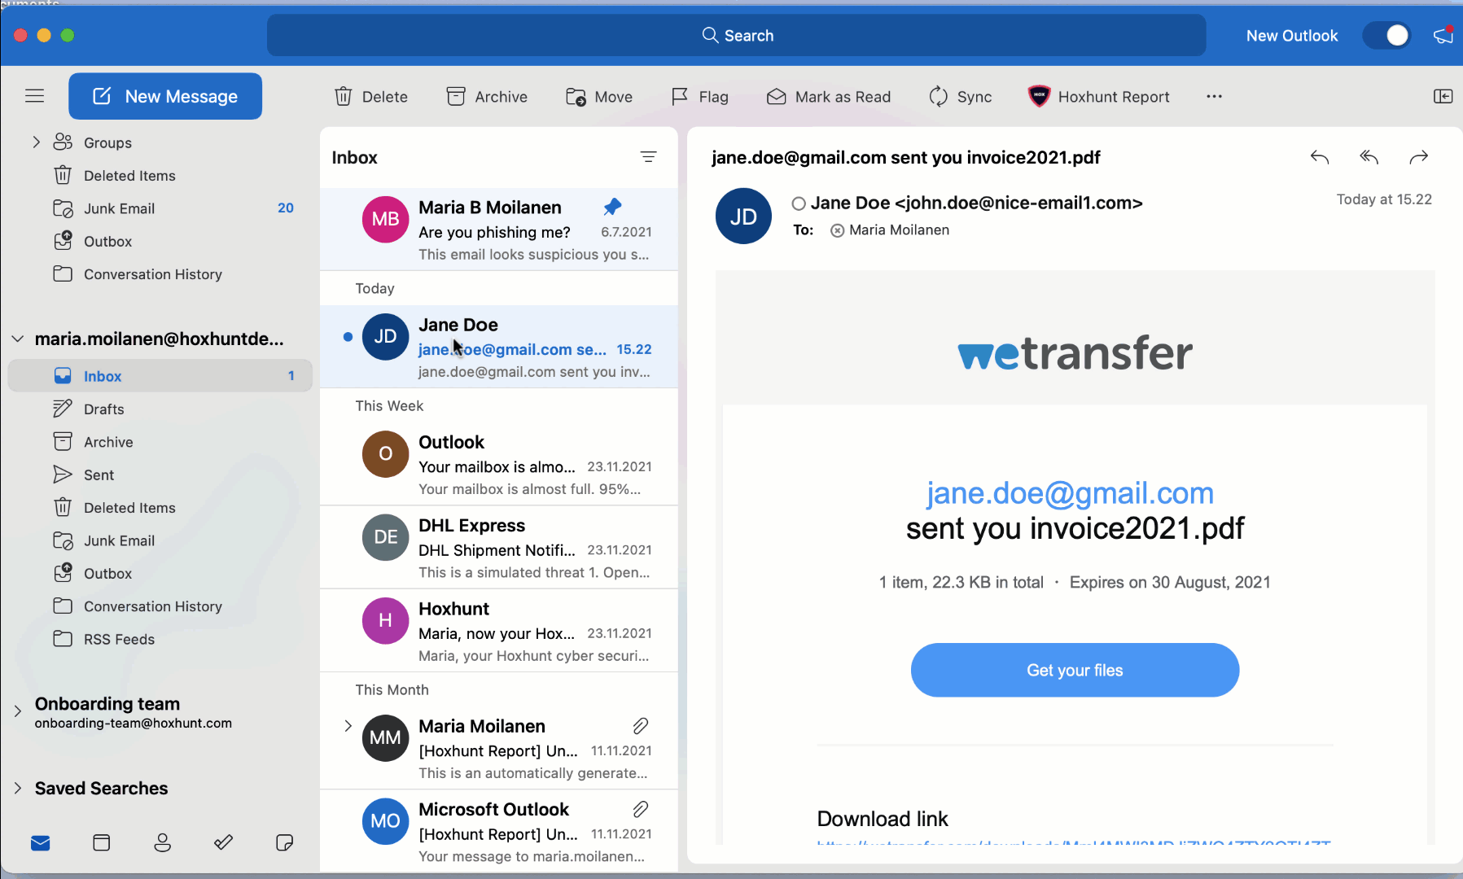1463x879 pixels.
Task: Open the Tasks checkmark icon
Action: (224, 843)
